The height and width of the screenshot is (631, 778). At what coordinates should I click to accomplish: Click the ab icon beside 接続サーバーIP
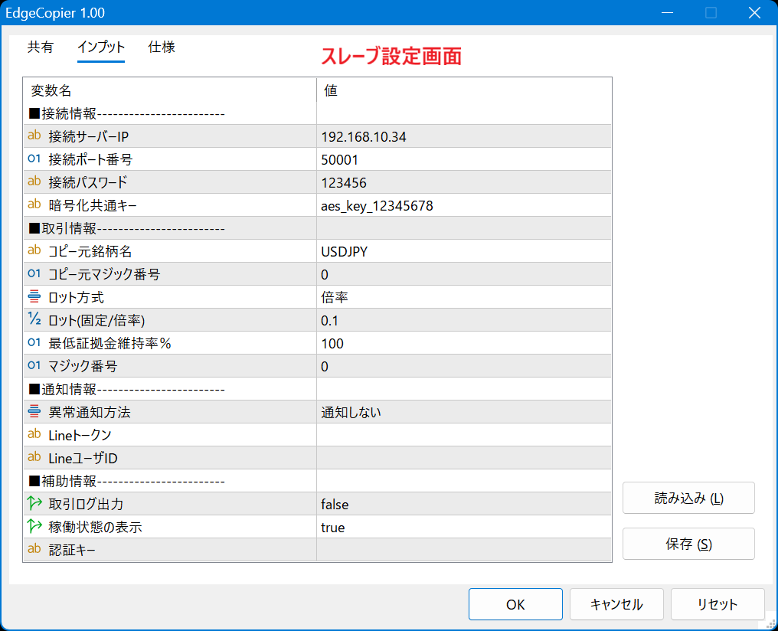(x=34, y=136)
